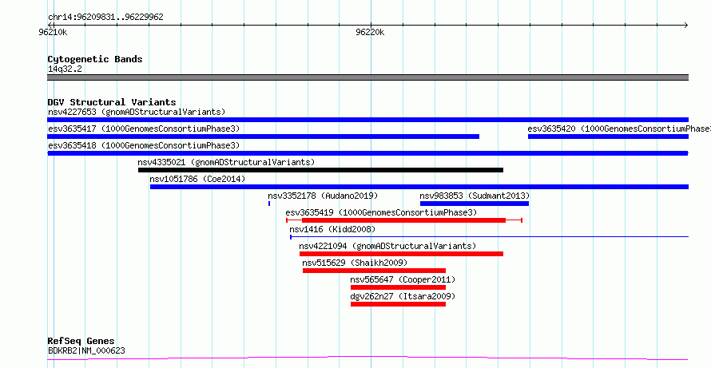
Task: Select esv3635419 1000Genomes label
Action: point(381,212)
